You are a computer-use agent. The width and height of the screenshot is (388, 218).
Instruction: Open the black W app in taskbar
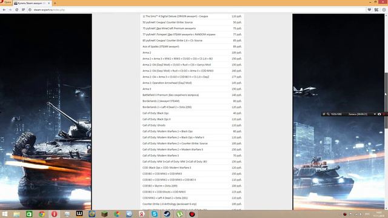[x=79, y=214]
